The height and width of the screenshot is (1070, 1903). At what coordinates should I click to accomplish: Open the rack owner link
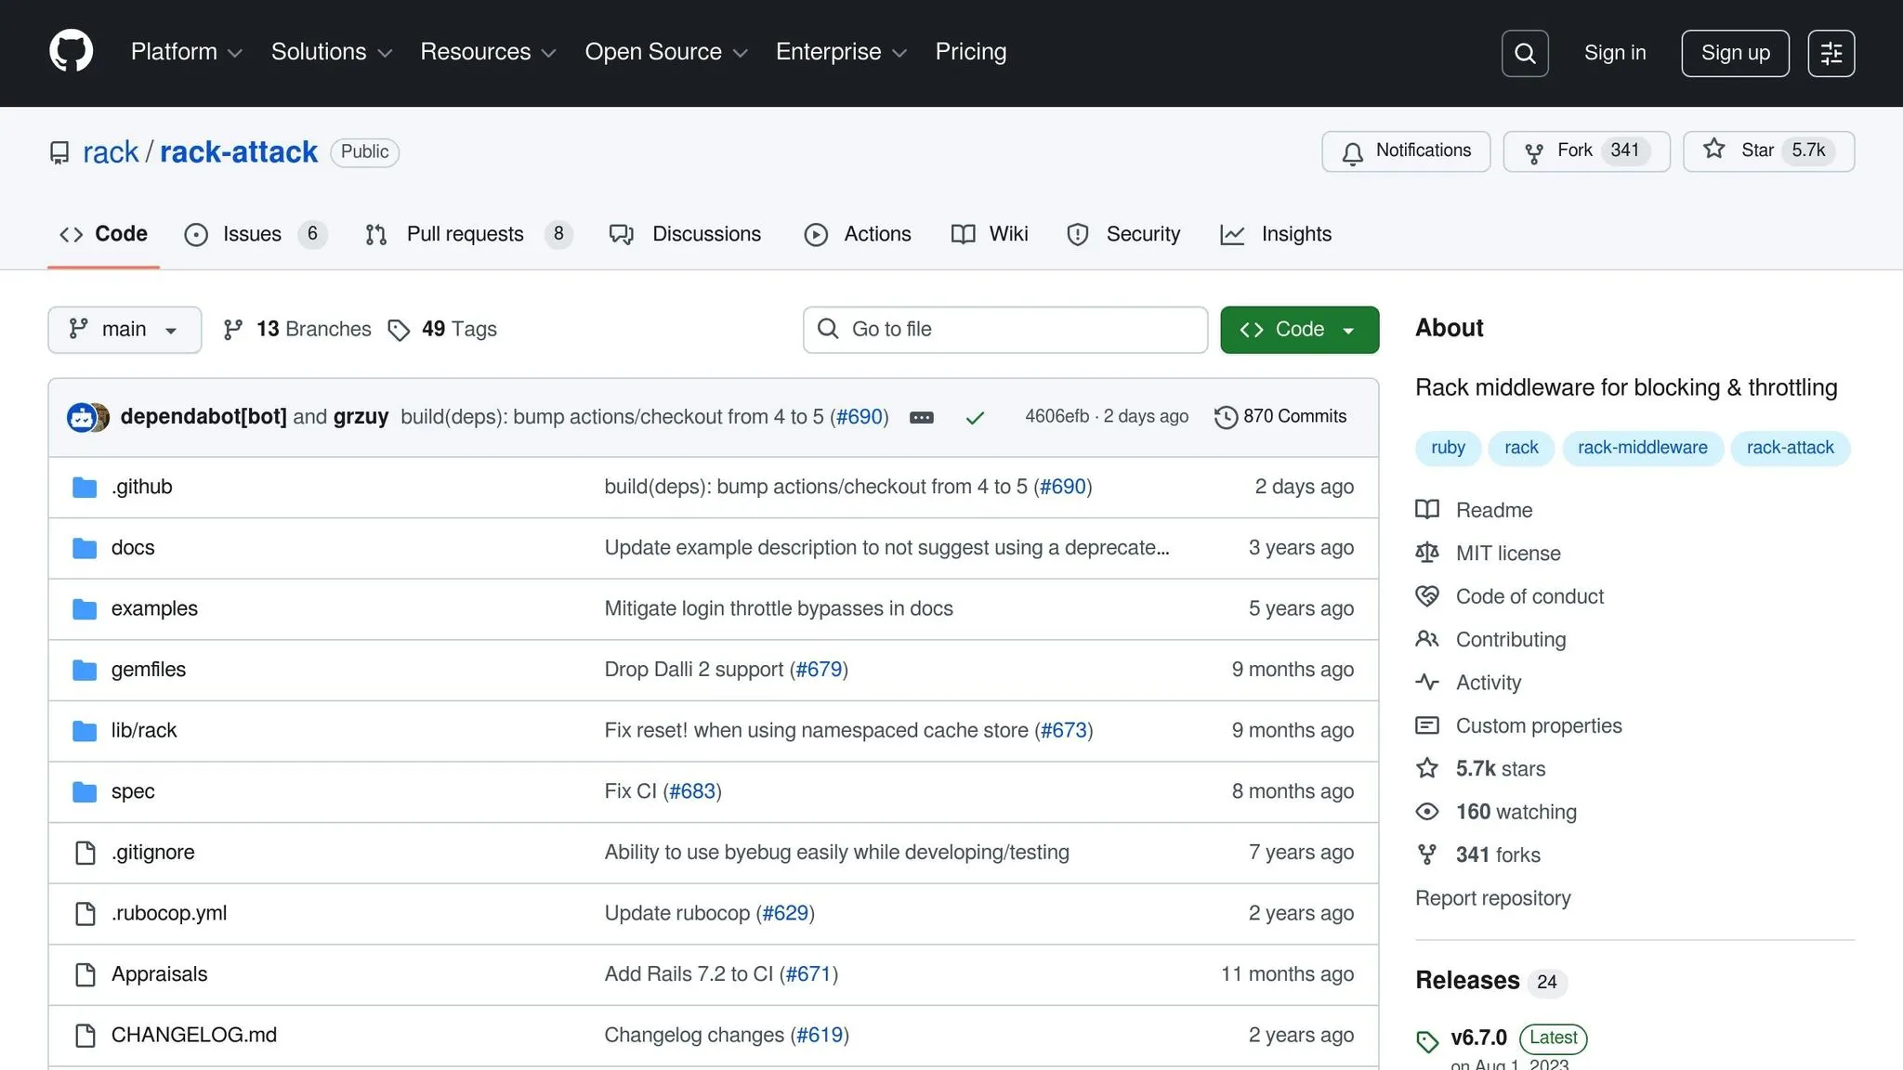(x=111, y=152)
